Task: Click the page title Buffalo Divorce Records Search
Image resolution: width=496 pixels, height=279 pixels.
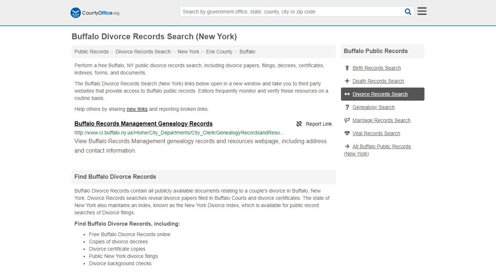Action: [154, 36]
